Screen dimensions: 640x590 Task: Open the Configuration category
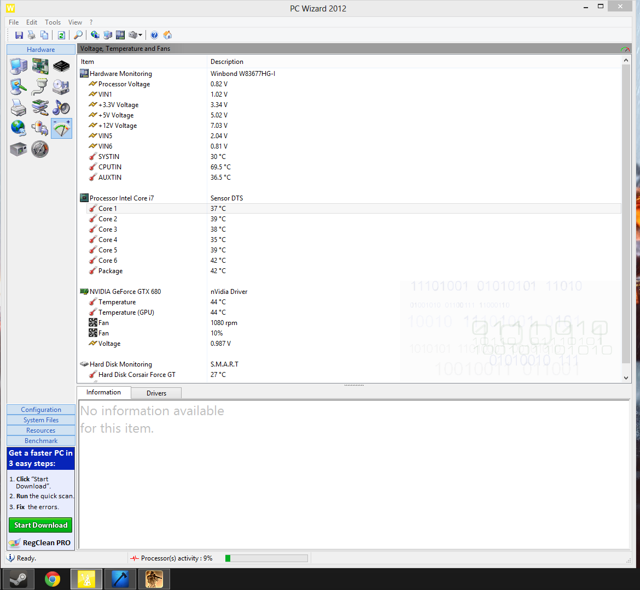pyautogui.click(x=41, y=409)
